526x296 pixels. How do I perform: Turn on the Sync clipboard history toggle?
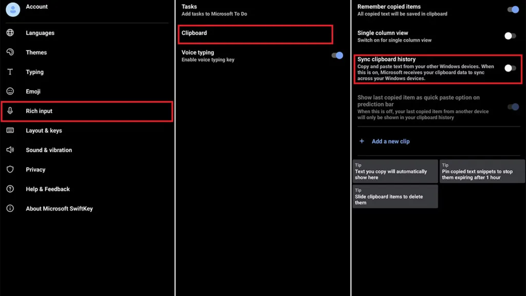pos(510,68)
